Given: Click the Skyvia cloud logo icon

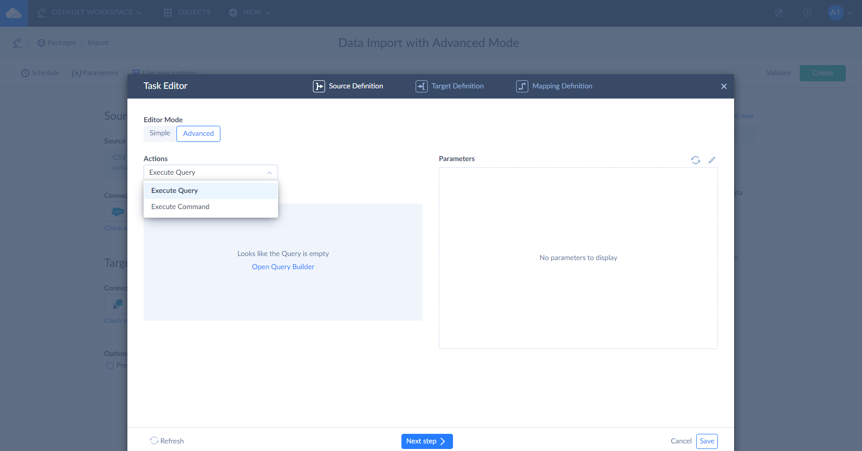Looking at the screenshot, I should tap(14, 13).
